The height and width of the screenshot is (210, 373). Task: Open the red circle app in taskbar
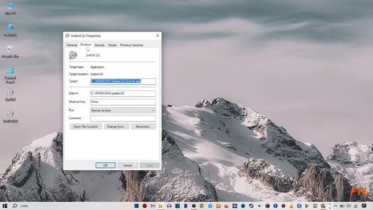click(x=145, y=206)
